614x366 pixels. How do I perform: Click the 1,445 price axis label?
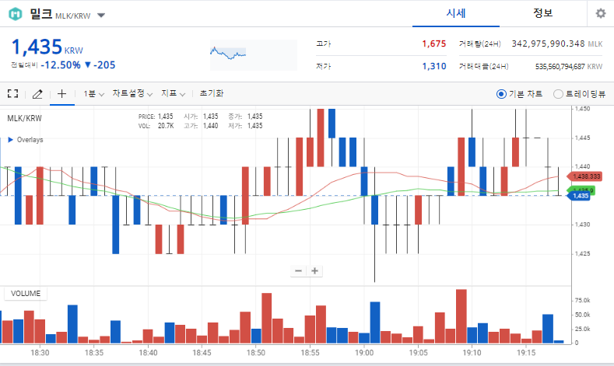pyautogui.click(x=583, y=138)
